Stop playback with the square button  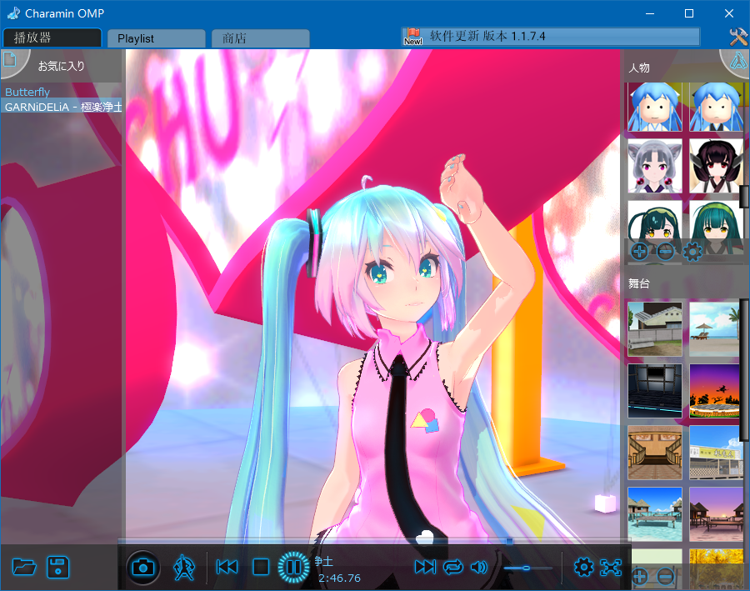coord(261,568)
